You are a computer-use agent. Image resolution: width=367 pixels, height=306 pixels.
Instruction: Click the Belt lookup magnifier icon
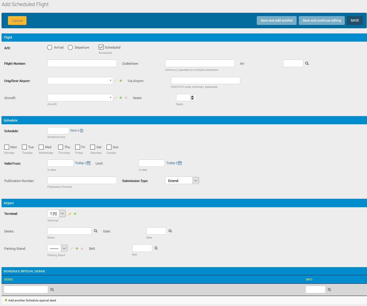tap(156, 248)
